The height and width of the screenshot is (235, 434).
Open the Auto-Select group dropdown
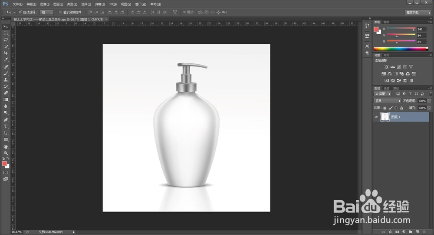47,13
